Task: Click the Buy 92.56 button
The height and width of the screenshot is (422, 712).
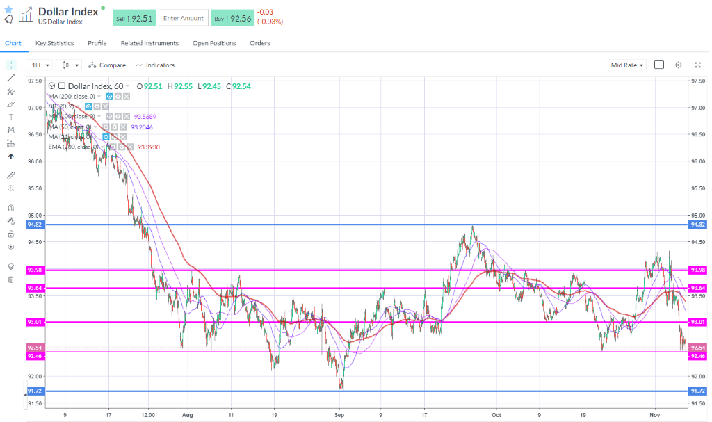Action: (232, 18)
